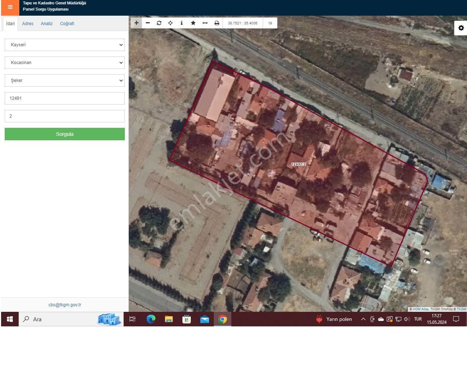Click the parcel number field 2
The image size is (467, 373).
pyautogui.click(x=65, y=116)
